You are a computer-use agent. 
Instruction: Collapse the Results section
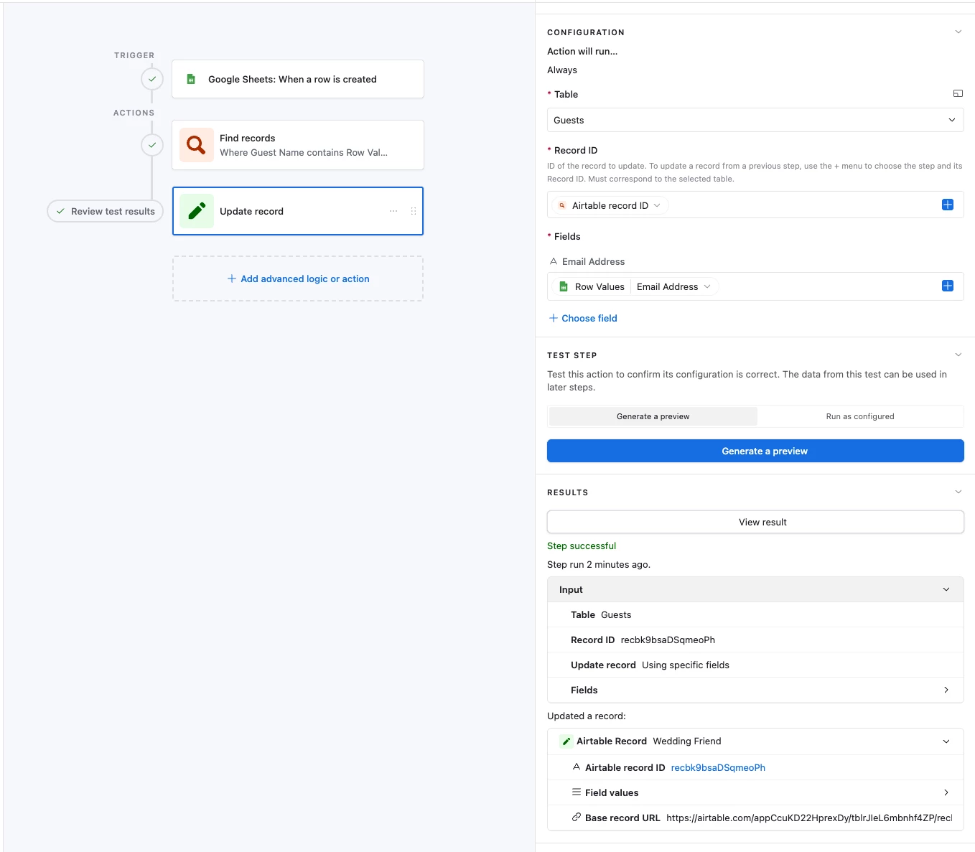[x=958, y=492]
